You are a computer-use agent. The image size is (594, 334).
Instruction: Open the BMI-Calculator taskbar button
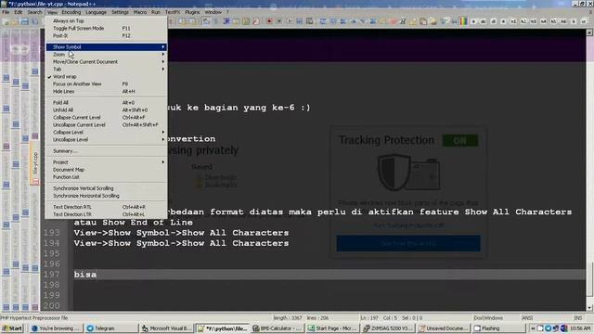pos(277,328)
